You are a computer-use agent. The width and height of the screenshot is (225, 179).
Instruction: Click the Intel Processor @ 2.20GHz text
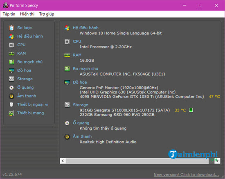(x=106, y=47)
